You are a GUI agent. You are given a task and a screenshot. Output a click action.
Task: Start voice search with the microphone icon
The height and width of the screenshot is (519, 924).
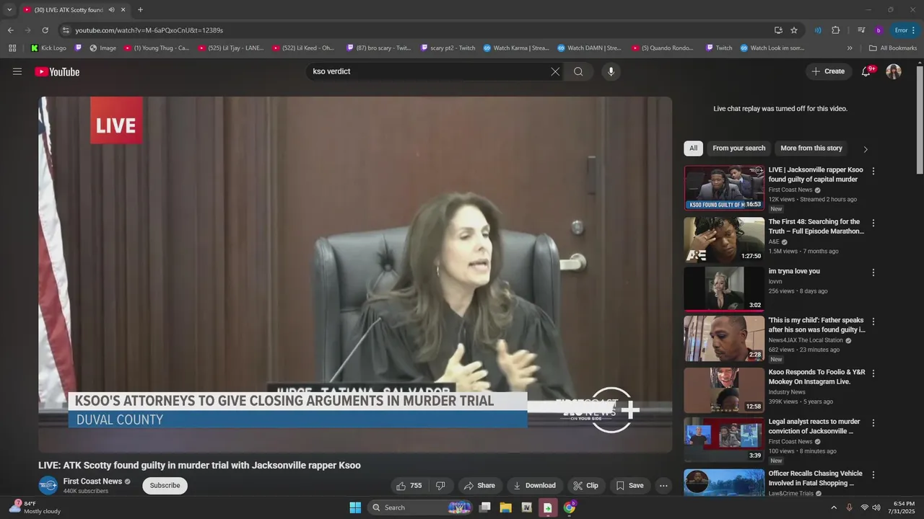[611, 71]
